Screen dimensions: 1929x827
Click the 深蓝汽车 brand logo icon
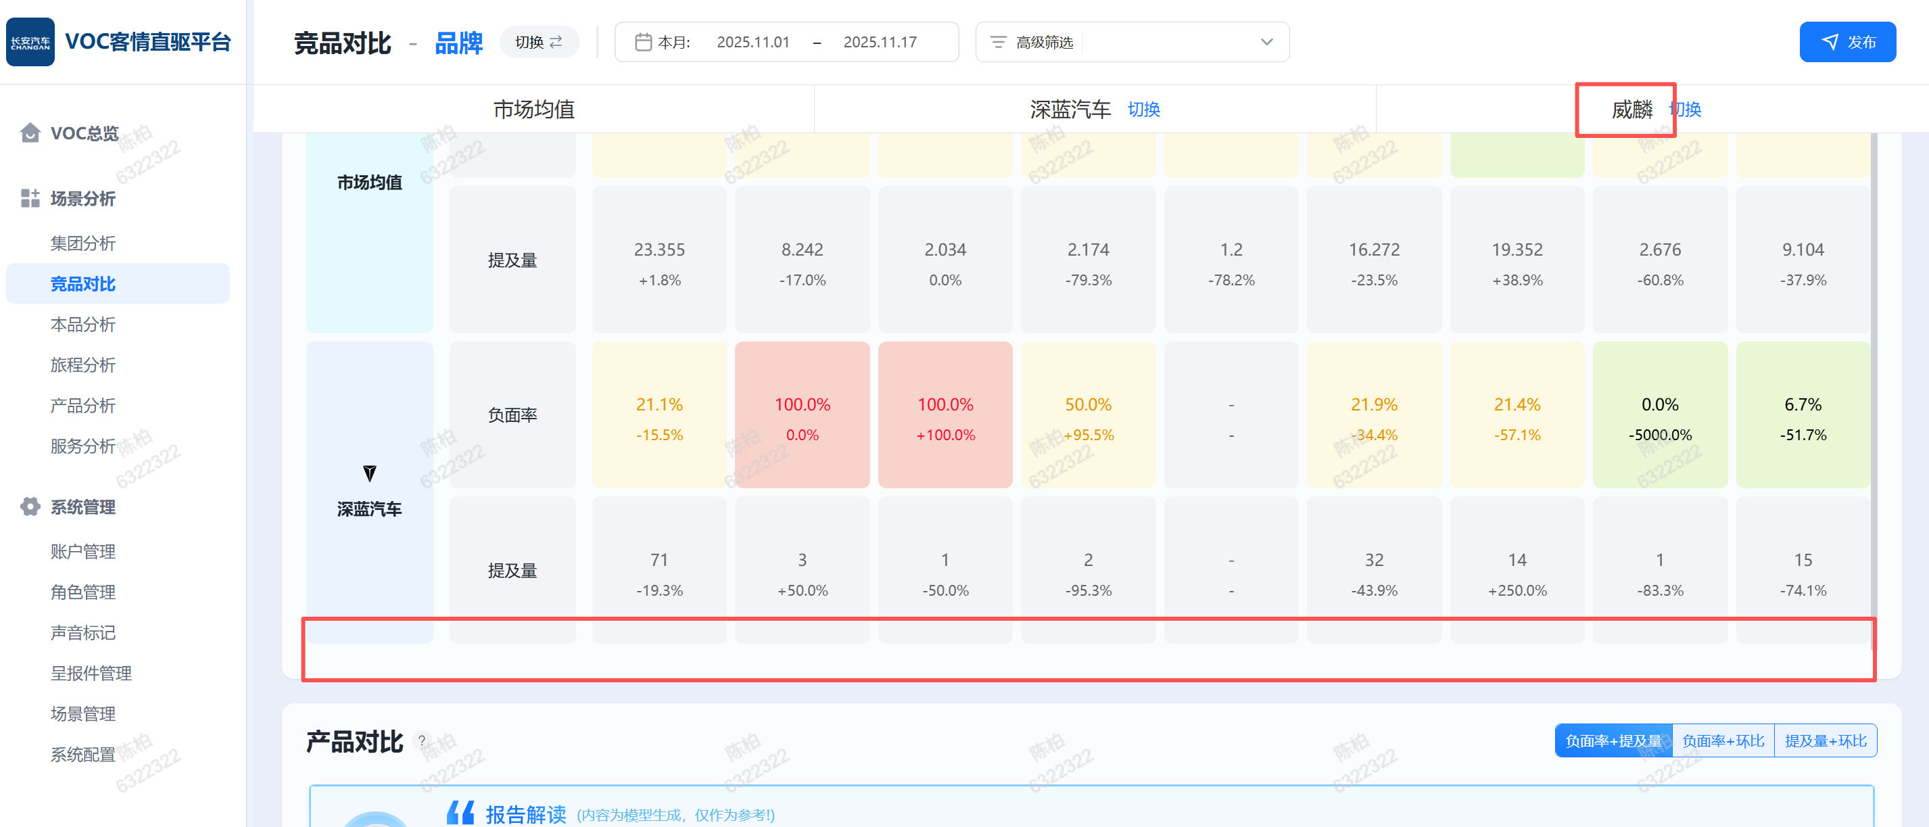pos(369,473)
